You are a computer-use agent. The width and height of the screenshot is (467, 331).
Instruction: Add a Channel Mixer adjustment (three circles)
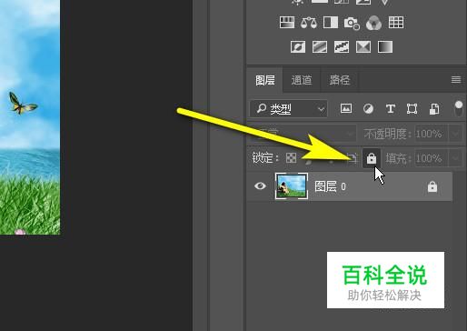[373, 23]
